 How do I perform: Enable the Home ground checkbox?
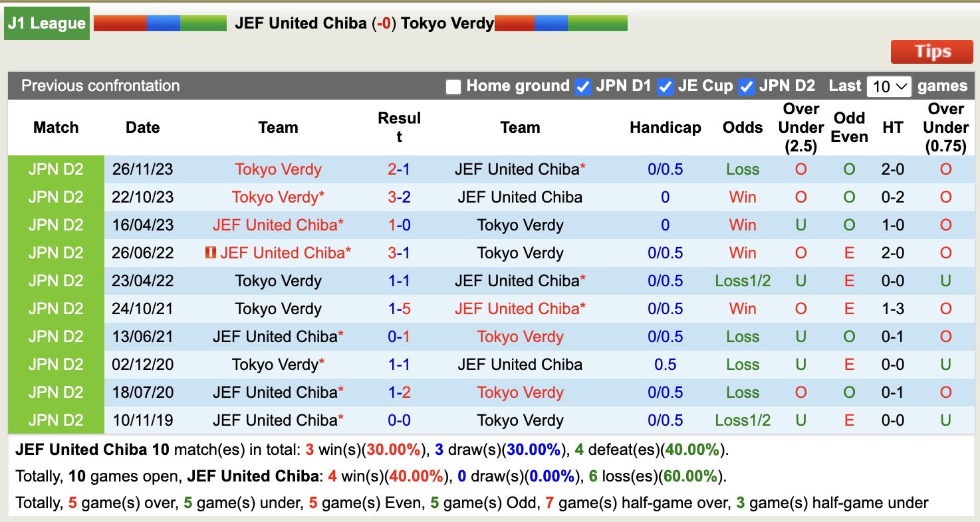tap(453, 86)
